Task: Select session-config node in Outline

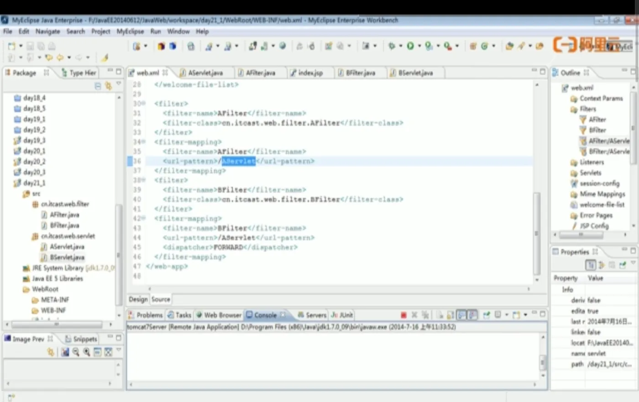Action: coord(595,184)
